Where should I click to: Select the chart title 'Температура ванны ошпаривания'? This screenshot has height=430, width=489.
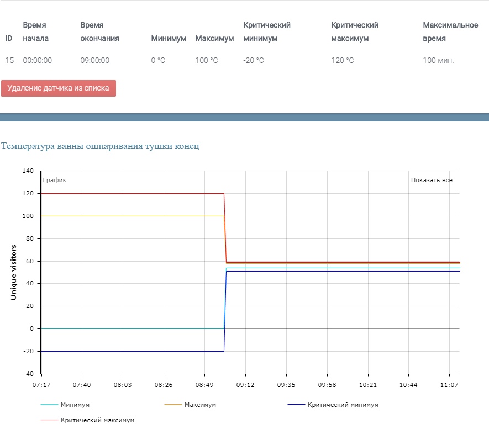72,146
